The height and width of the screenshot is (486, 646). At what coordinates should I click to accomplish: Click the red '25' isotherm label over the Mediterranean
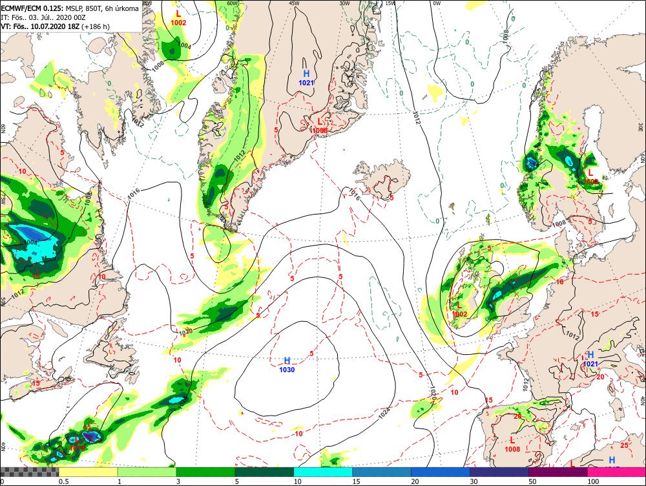point(625,445)
